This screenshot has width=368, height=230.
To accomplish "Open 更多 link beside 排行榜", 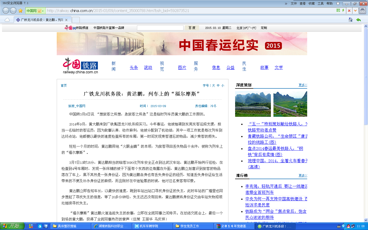I will point(303,176).
